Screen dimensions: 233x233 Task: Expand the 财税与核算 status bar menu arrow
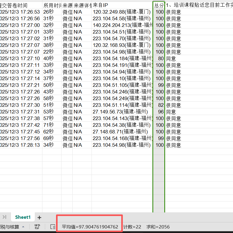click(x=23, y=227)
